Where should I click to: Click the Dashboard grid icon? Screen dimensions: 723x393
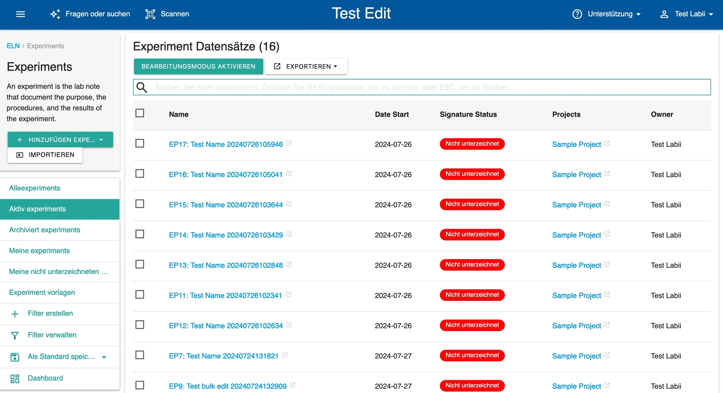[x=15, y=378]
